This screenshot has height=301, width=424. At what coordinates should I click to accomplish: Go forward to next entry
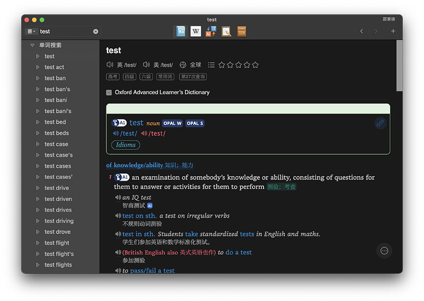376,31
